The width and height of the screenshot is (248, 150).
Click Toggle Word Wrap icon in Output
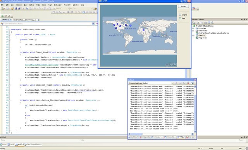click(192, 83)
